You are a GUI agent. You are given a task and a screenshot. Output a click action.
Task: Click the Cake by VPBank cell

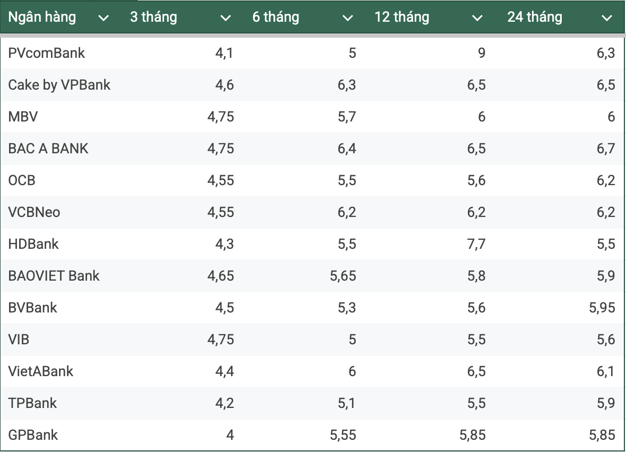(59, 85)
